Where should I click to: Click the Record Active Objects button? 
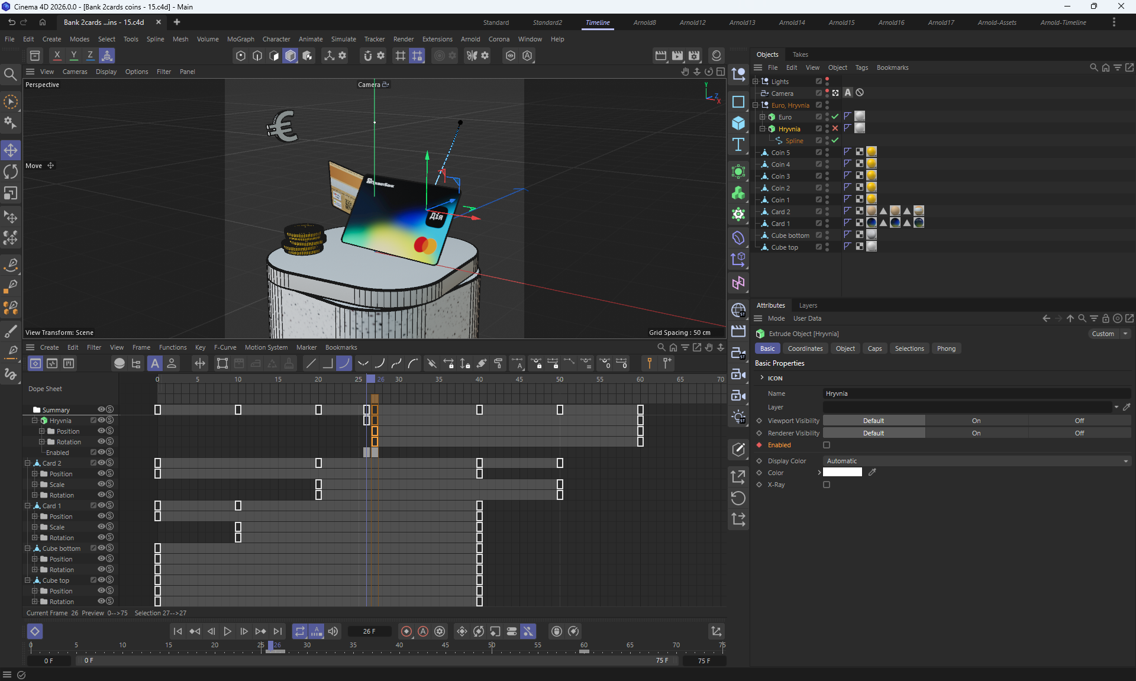pos(406,631)
